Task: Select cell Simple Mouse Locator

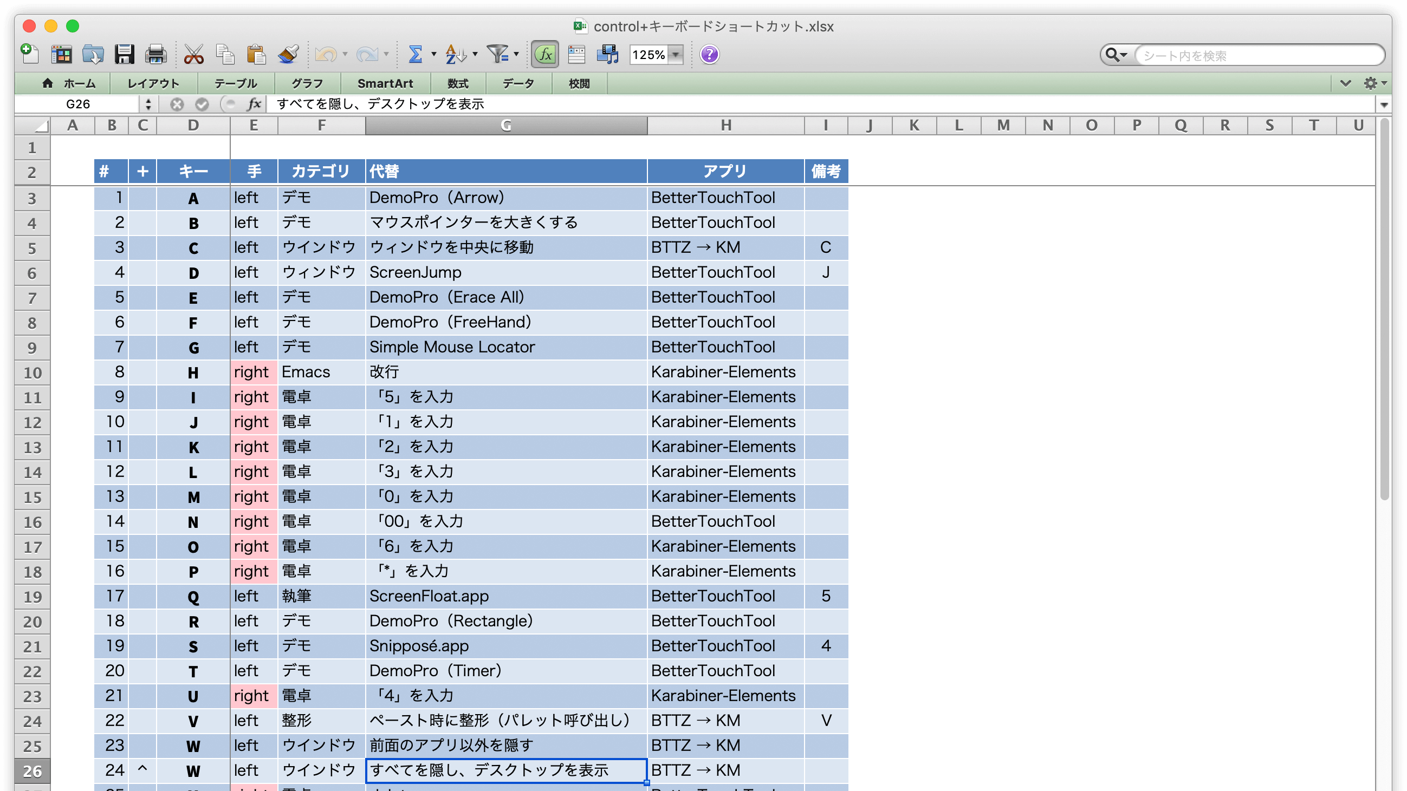Action: (x=507, y=347)
